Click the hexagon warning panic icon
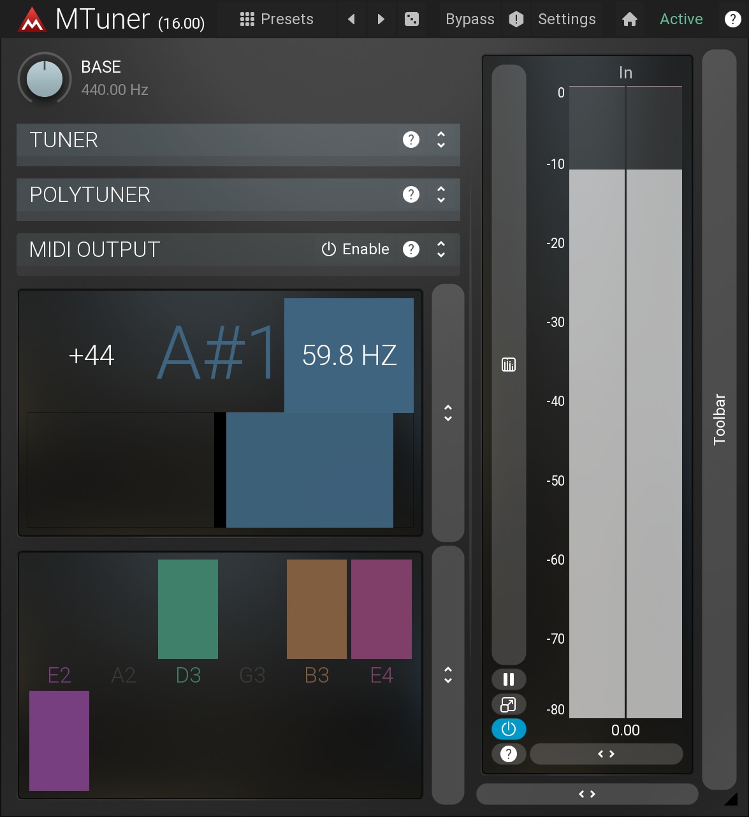Screen dimensions: 749x817 tap(516, 19)
